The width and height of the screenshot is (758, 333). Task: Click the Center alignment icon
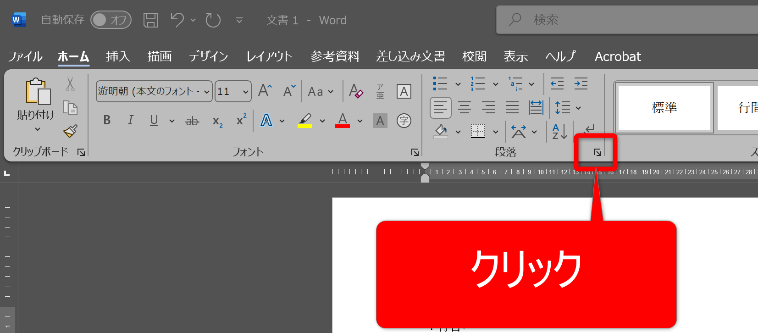coord(465,108)
